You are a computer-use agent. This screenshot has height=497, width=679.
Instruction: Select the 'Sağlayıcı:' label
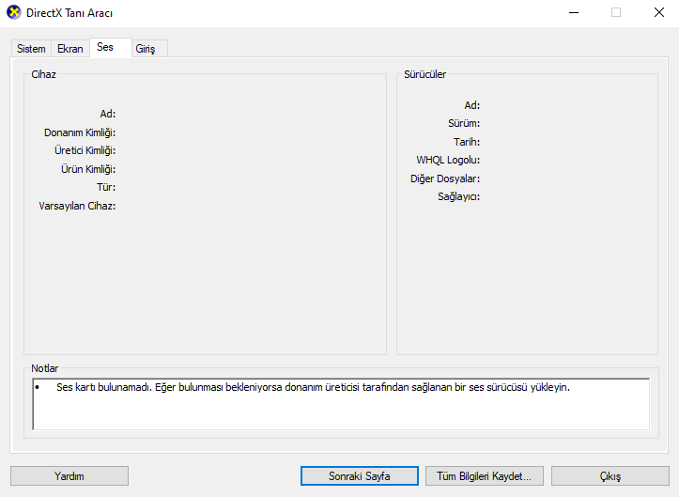[x=458, y=196]
